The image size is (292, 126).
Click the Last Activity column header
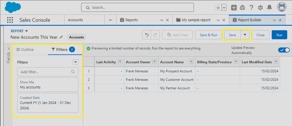tap(106, 62)
